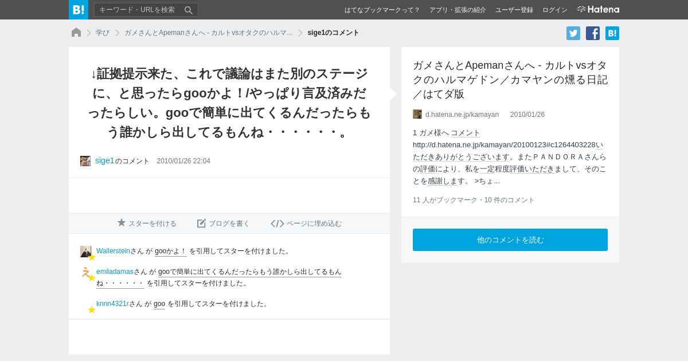This screenshot has width=688, height=361.
Task: Open Wallerstein user link
Action: coord(113,251)
